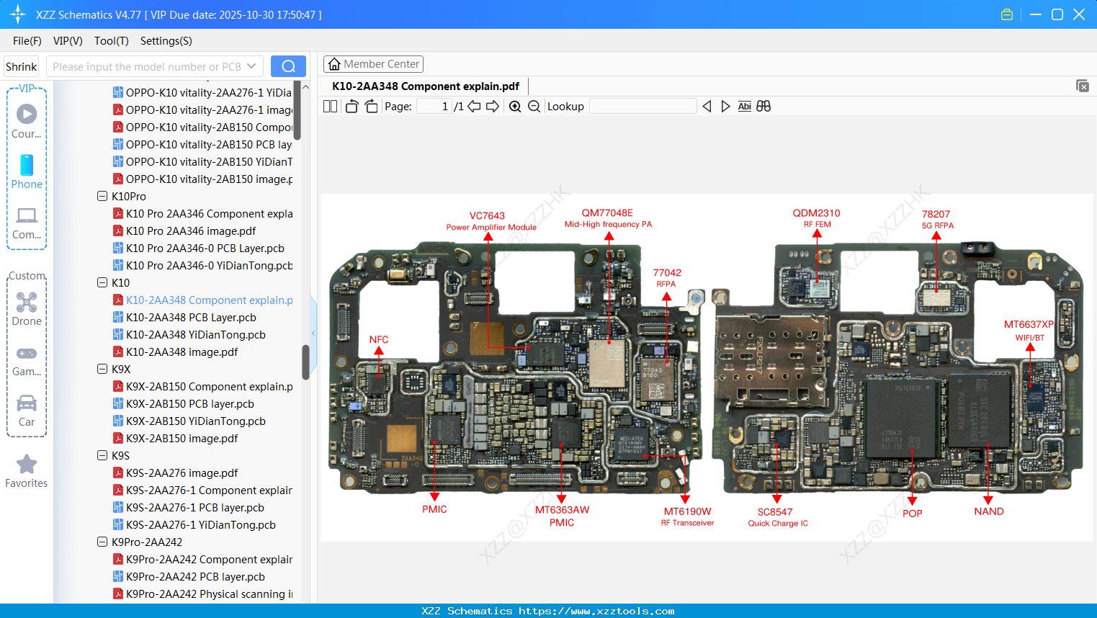This screenshot has height=618, width=1097.
Task: Rotate the PDF page clockwise
Action: pos(371,106)
